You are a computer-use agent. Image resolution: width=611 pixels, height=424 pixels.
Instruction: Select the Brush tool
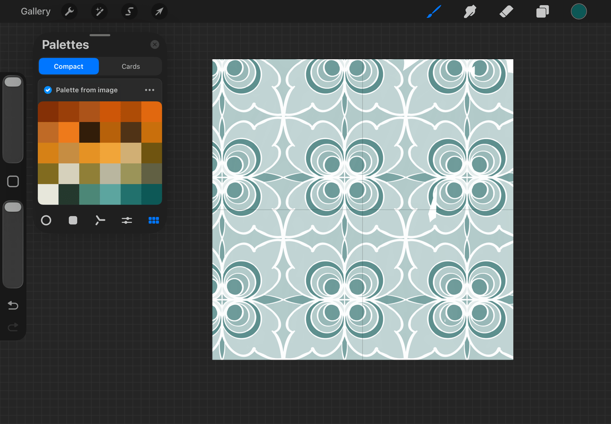(434, 12)
